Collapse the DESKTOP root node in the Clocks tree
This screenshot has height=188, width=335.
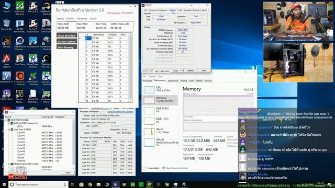pos(6,120)
